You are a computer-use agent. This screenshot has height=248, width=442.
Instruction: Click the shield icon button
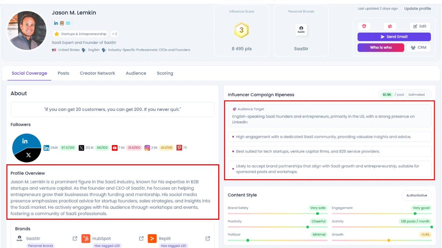364,26
